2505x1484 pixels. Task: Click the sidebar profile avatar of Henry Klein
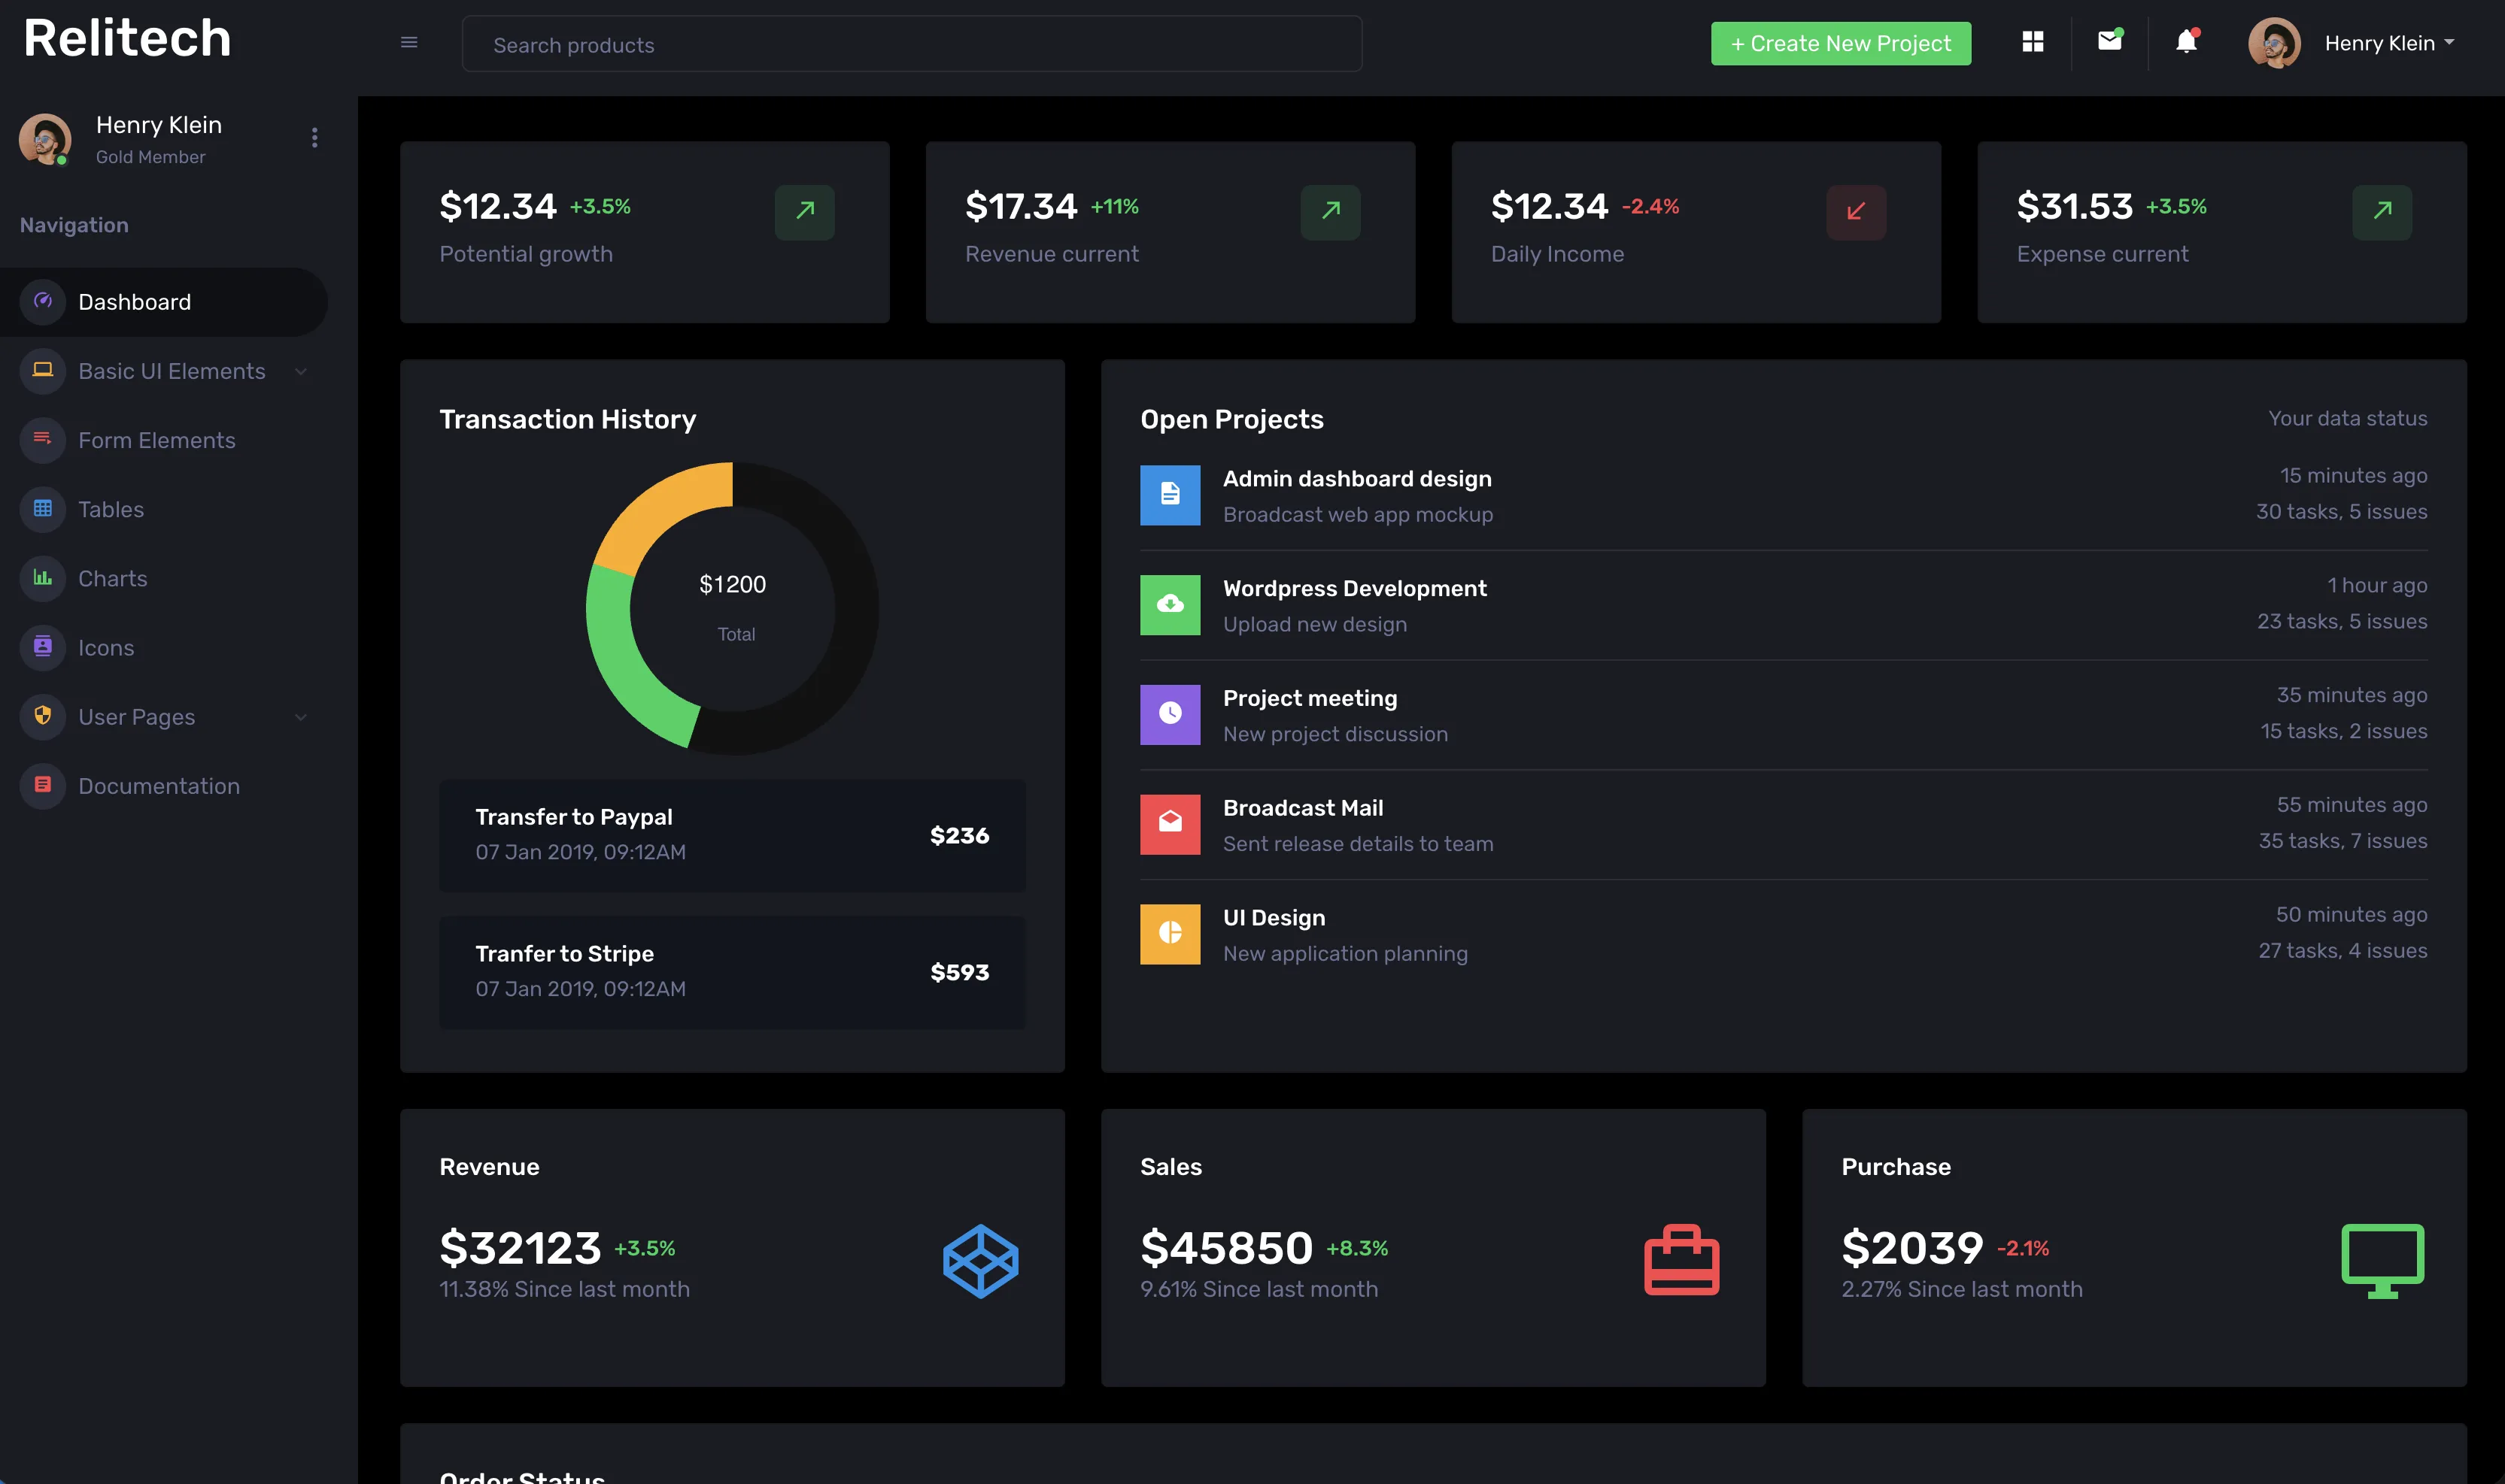[45, 139]
